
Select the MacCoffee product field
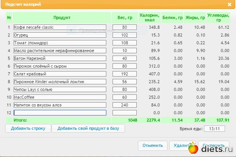coord(60,97)
